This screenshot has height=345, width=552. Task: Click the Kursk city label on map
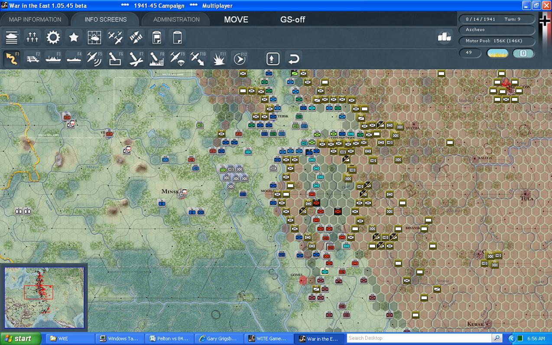click(474, 324)
